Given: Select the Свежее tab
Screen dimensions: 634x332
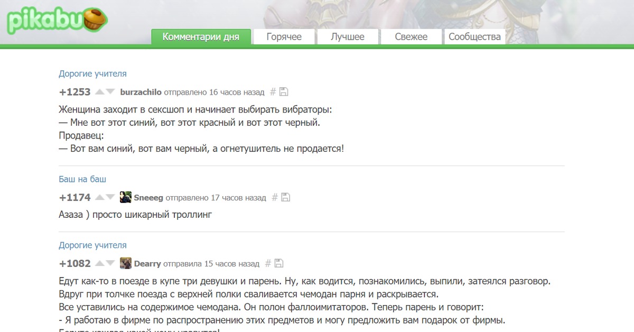Looking at the screenshot, I should 411,37.
